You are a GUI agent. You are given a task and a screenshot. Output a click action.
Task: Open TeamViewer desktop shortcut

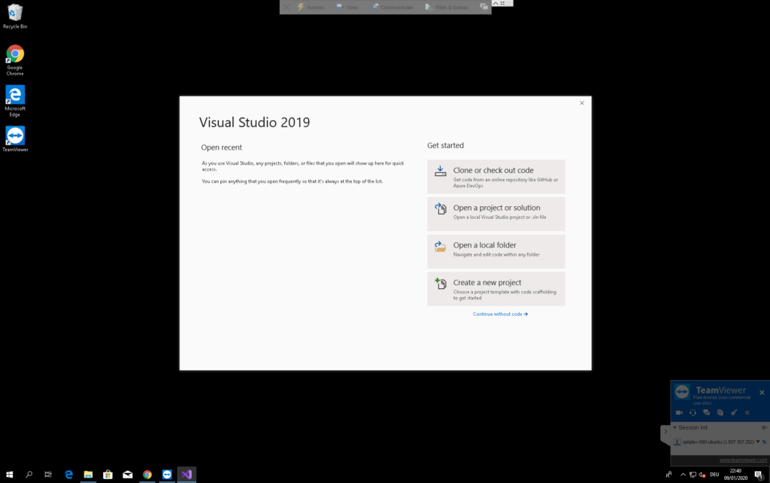(x=15, y=138)
